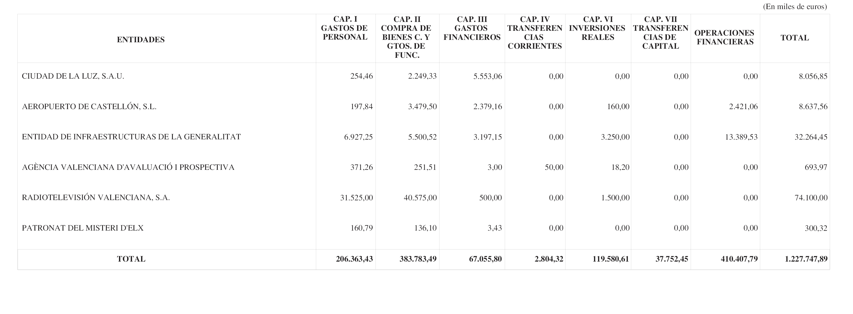Image resolution: width=853 pixels, height=314 pixels.
Task: Click the TOTAL column header
Action: 795,38
